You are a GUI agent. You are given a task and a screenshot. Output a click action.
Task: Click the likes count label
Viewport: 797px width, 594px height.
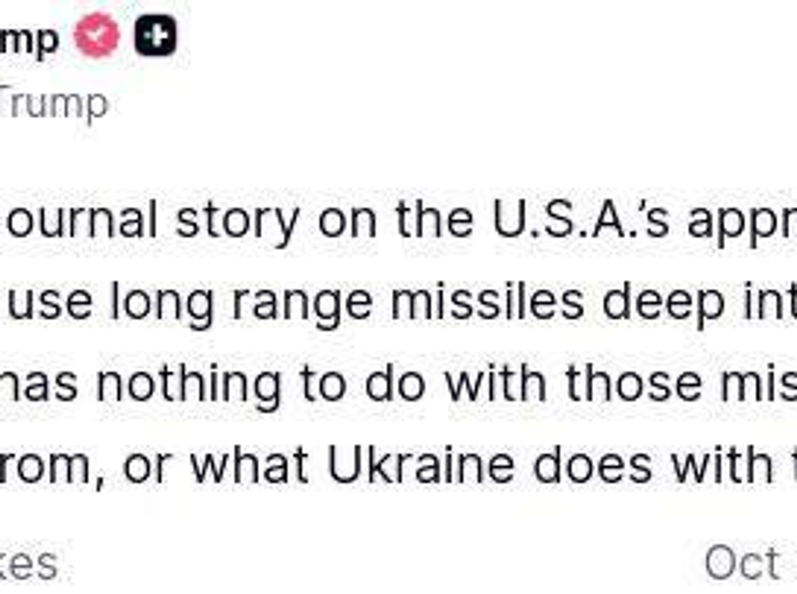[28, 564]
